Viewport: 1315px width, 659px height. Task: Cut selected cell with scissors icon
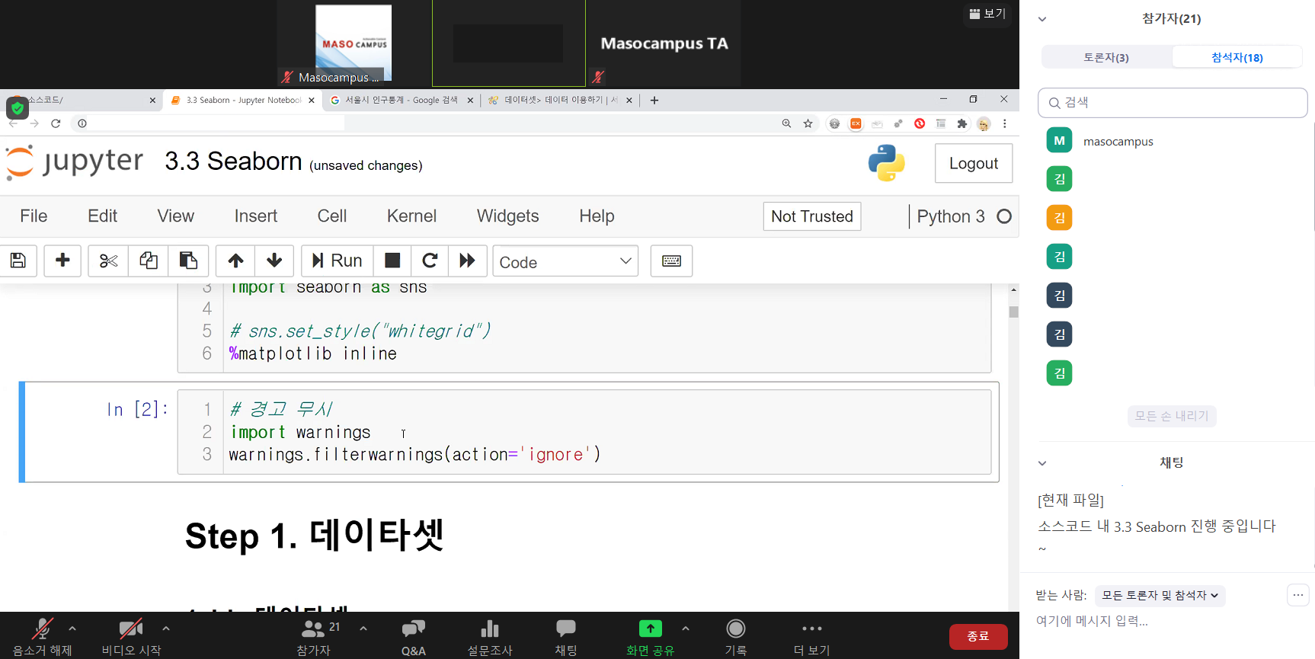click(108, 261)
